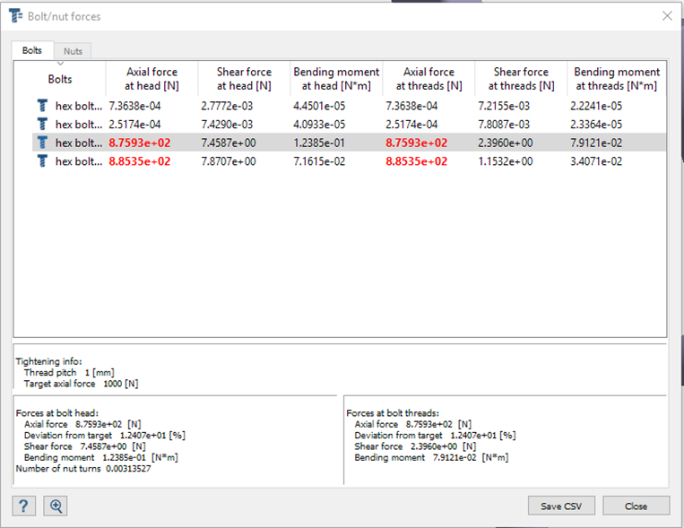Sort by Shear force at head column
Screen dimensions: 684x528
[x=243, y=79]
